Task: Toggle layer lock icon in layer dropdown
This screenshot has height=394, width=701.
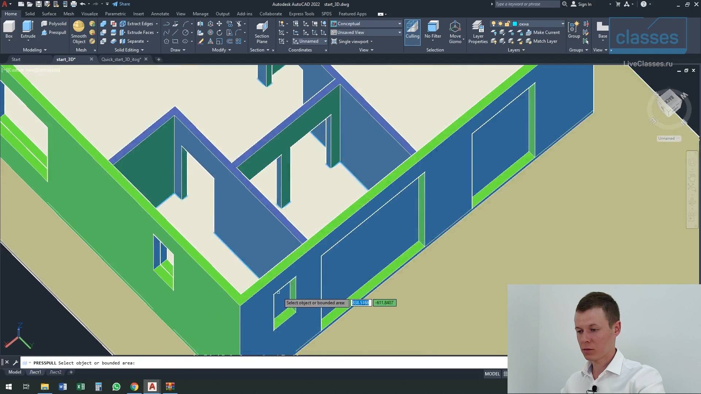Action: [507, 24]
